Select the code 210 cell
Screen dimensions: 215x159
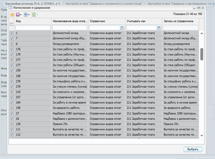pos(33,92)
